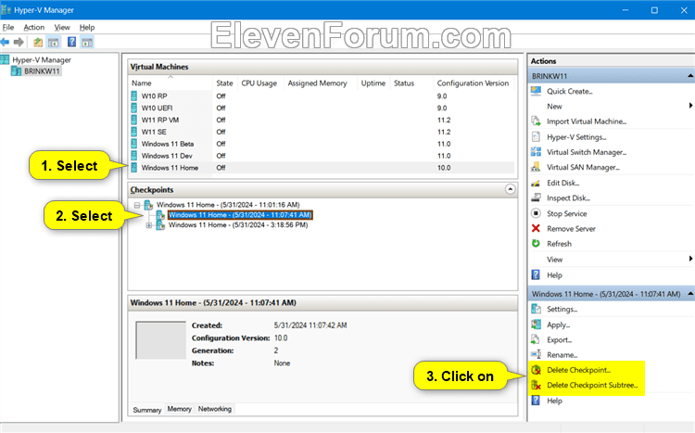Select the 11:07:41 AM checkpoint in tree

point(240,215)
